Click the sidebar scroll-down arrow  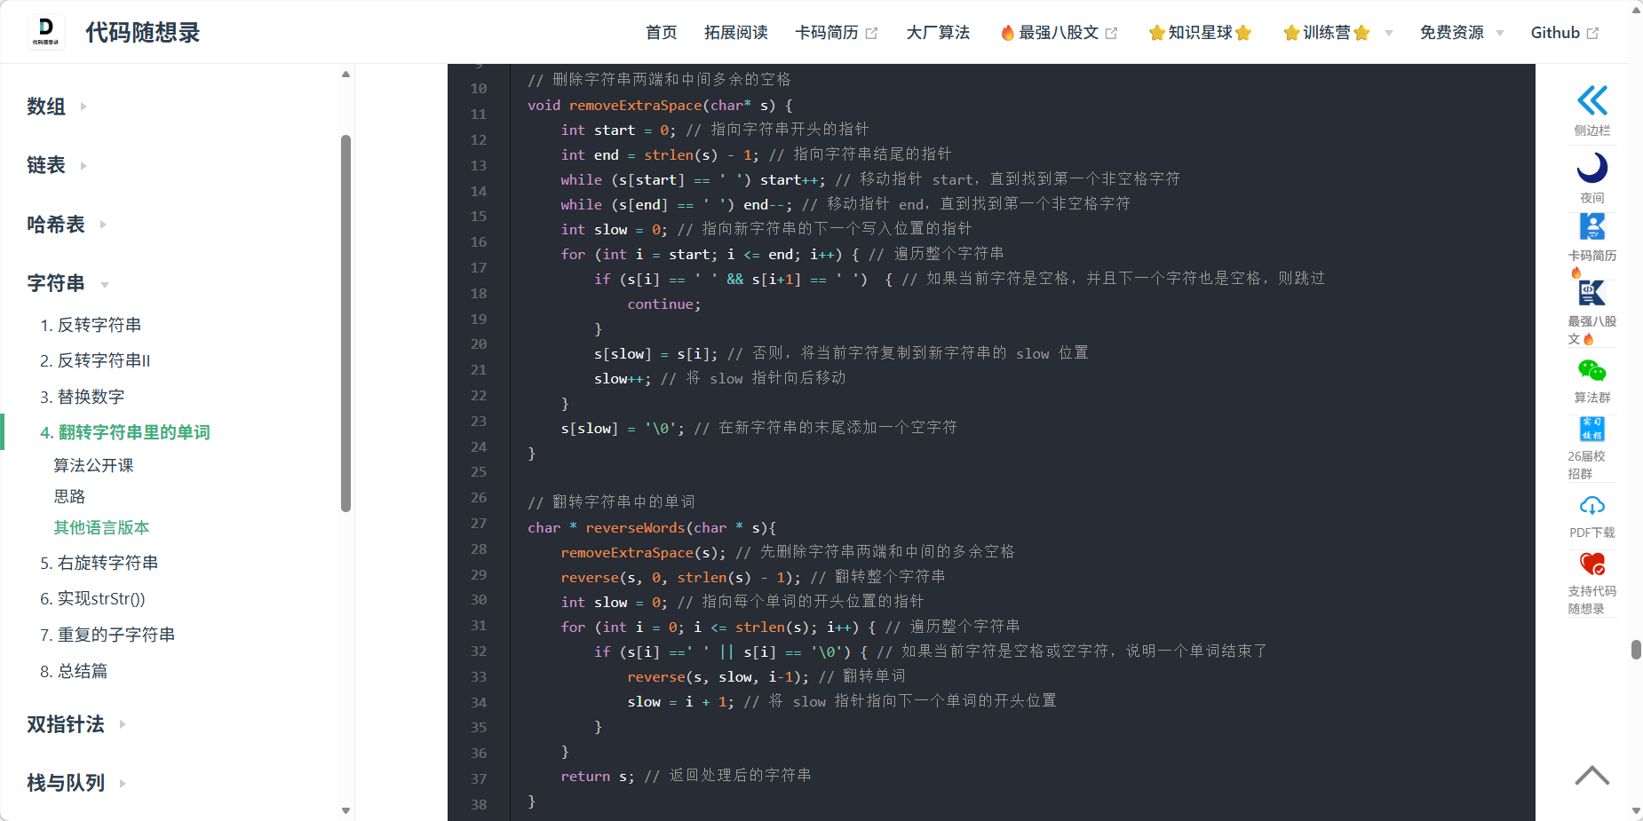point(345,810)
